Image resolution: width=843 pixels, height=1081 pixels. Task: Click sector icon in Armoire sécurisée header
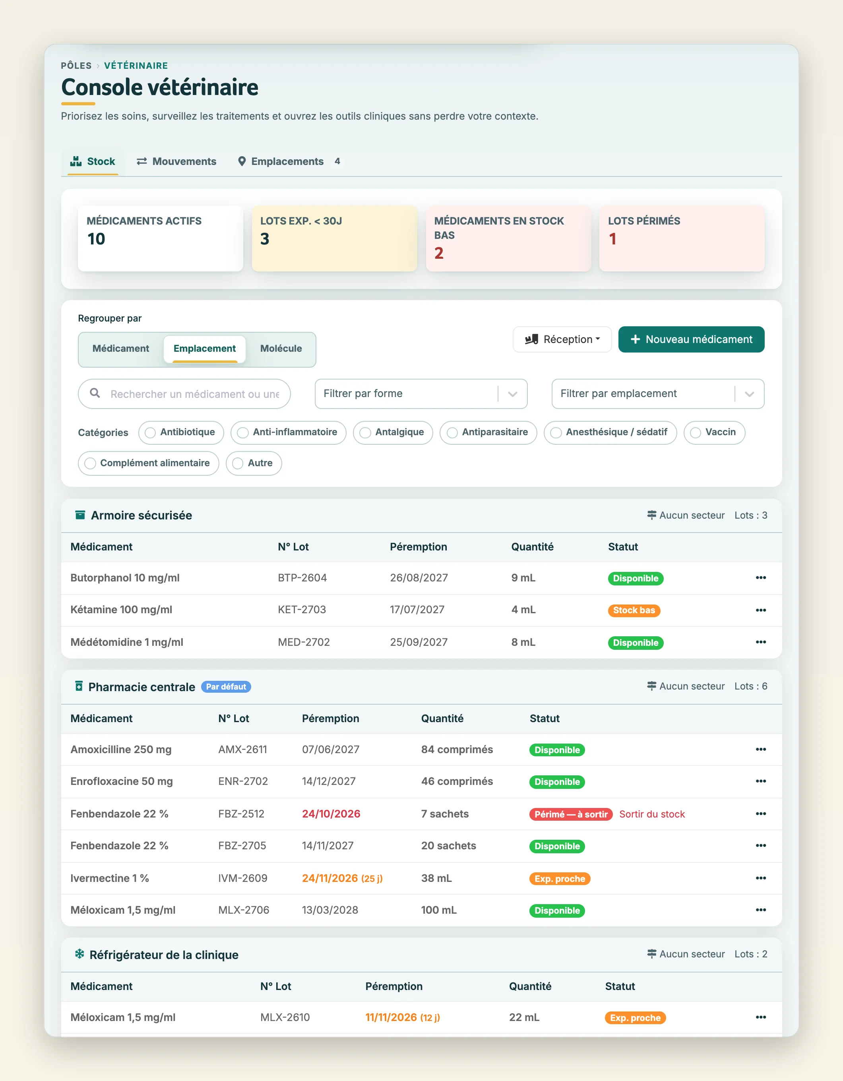651,515
